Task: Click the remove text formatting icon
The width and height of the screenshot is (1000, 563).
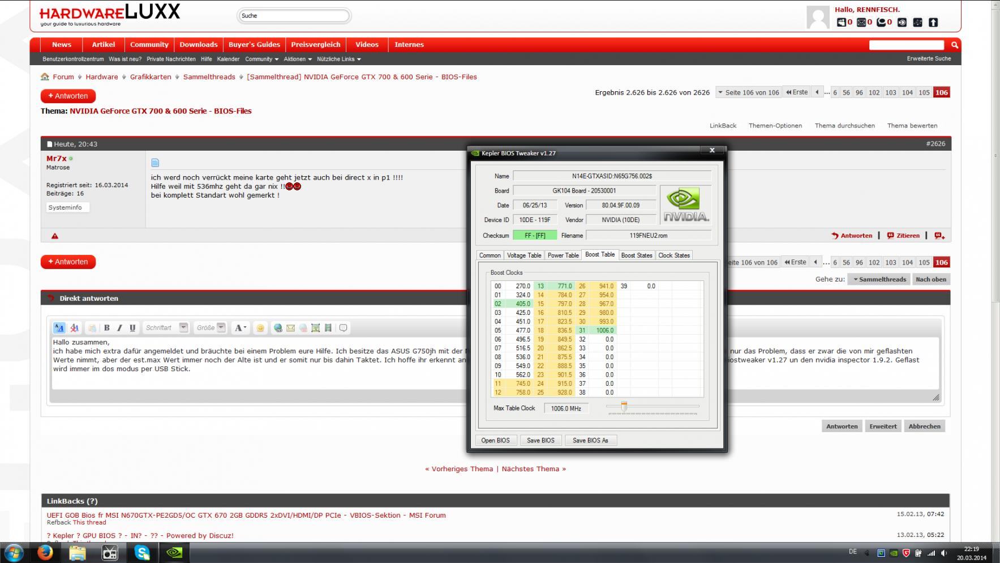Action: pos(74,328)
